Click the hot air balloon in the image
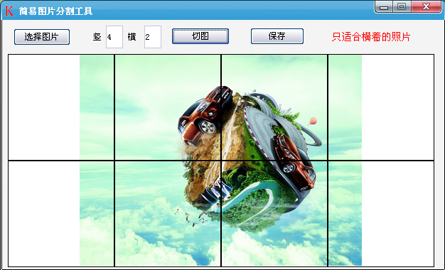This screenshot has height=270, width=445. (x=313, y=121)
